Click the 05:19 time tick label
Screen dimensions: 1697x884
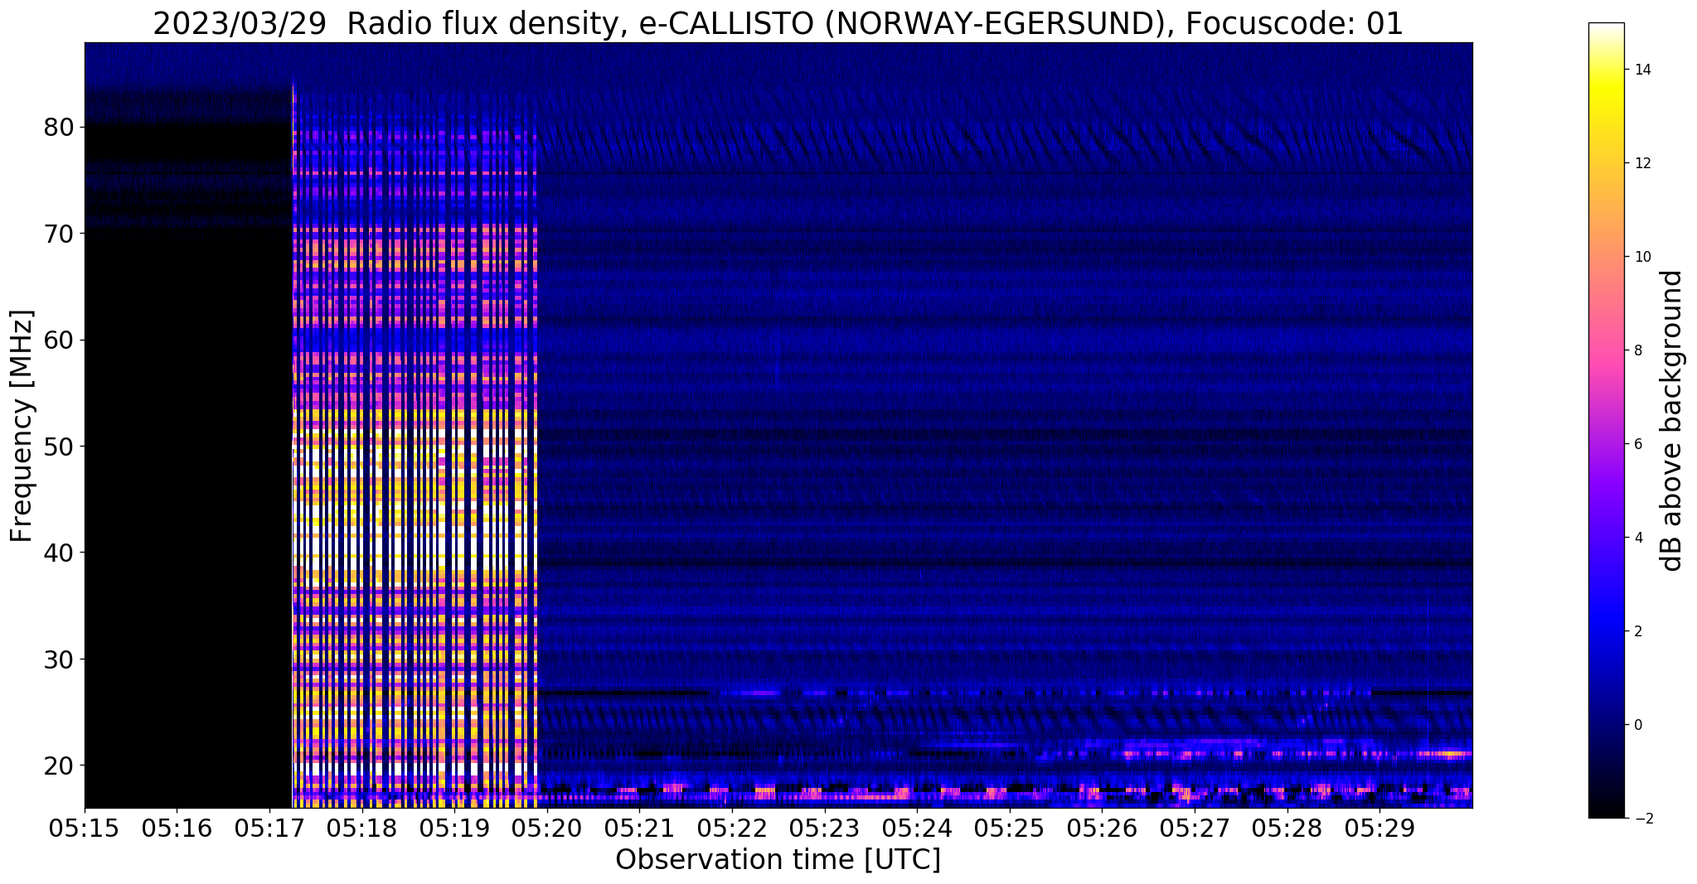click(454, 826)
